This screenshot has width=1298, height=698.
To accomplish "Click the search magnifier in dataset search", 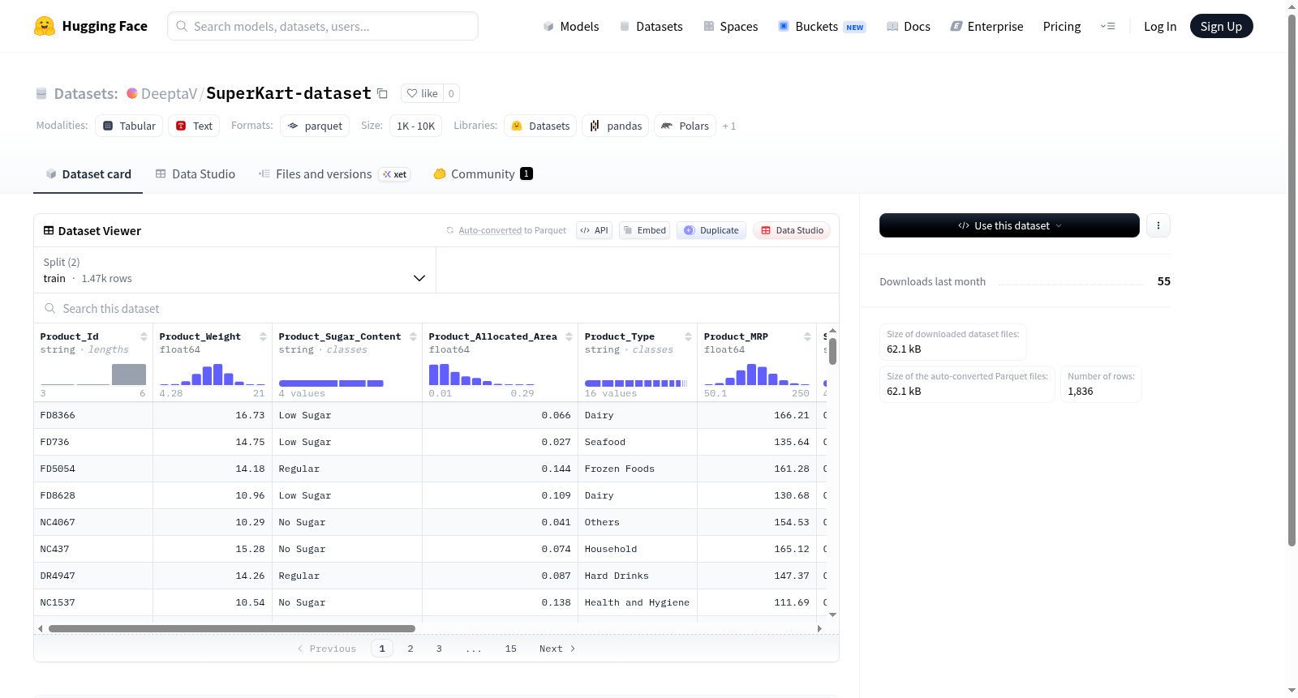I will (50, 309).
